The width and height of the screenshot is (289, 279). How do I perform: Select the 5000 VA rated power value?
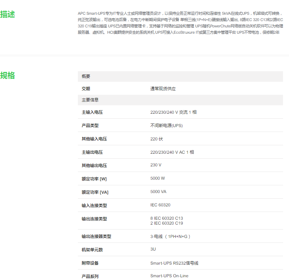coord(158,192)
